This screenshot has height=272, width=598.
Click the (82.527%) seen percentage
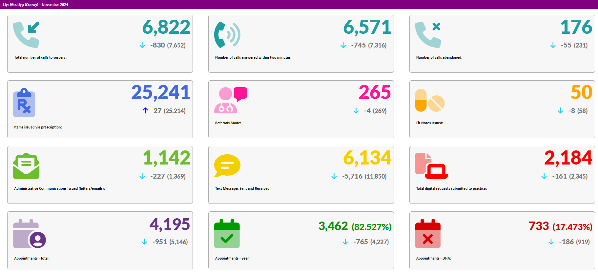371,227
